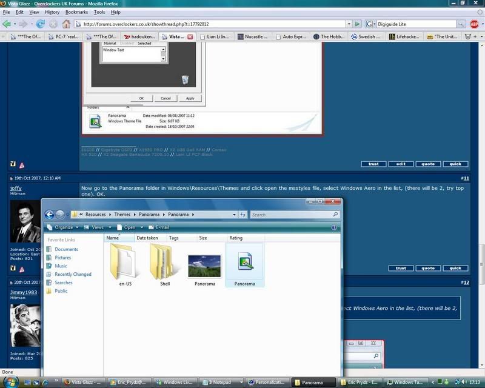Click the Explorer back button
This screenshot has width=485, height=388.
[49, 215]
